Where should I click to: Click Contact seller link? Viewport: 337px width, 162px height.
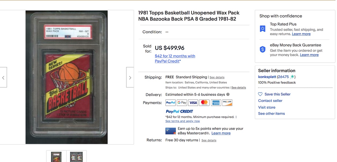click(x=270, y=101)
